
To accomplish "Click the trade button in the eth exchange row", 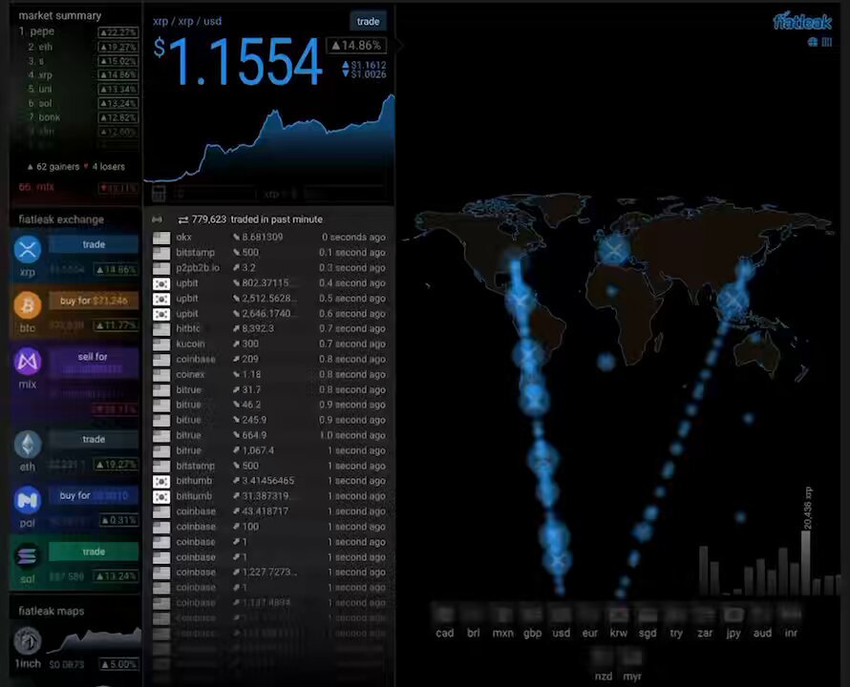I will 94,440.
